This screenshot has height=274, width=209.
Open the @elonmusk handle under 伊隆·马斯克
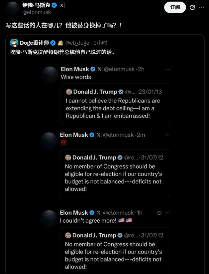click(36, 12)
